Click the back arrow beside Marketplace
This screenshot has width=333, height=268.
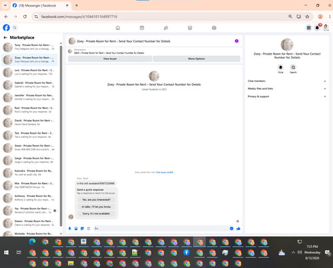click(x=5, y=37)
